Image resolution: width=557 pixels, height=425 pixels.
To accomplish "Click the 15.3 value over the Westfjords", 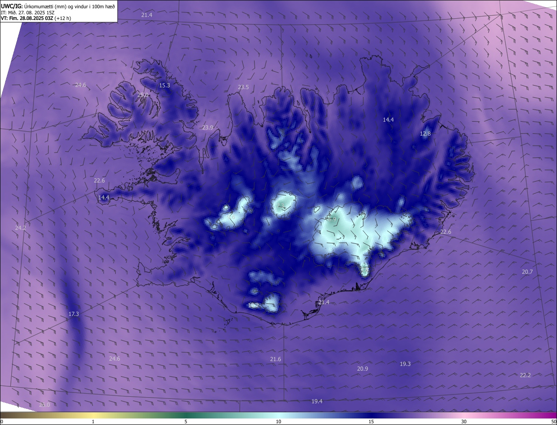I will 164,86.
